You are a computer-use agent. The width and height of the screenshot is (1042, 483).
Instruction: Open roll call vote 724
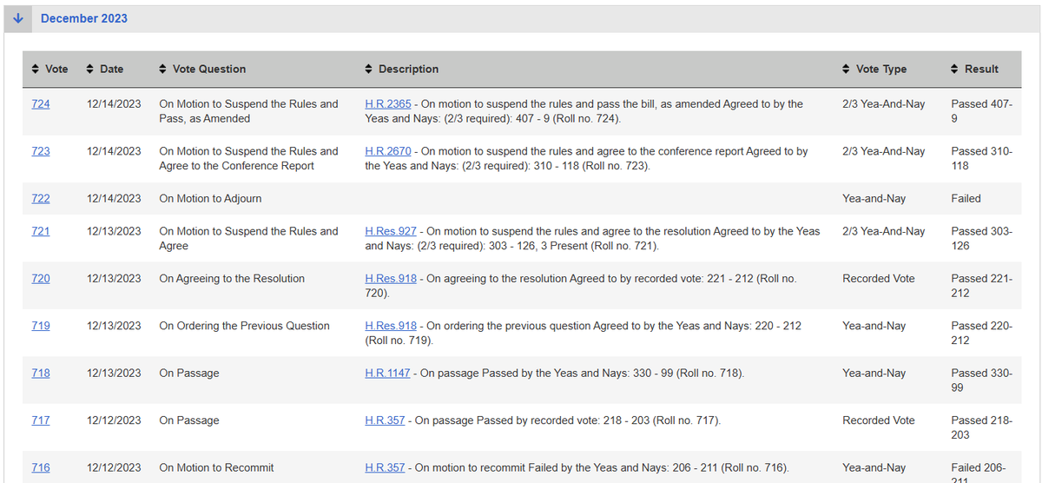pos(40,103)
